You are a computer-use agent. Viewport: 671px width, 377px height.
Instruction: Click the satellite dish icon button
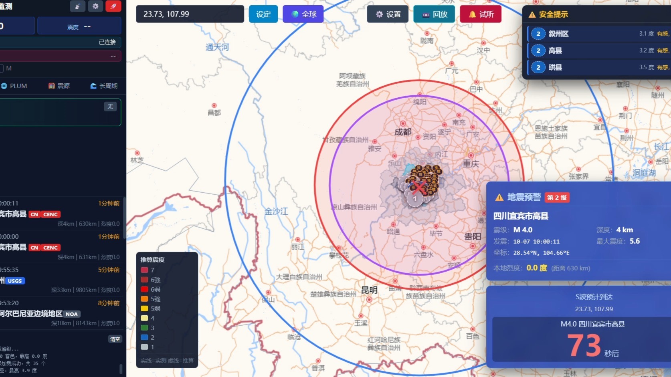[x=77, y=6]
